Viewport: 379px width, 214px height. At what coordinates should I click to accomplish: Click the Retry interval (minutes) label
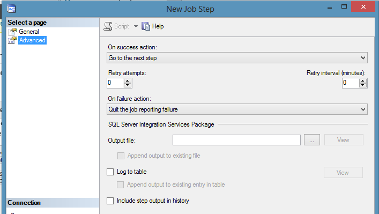[x=336, y=73]
